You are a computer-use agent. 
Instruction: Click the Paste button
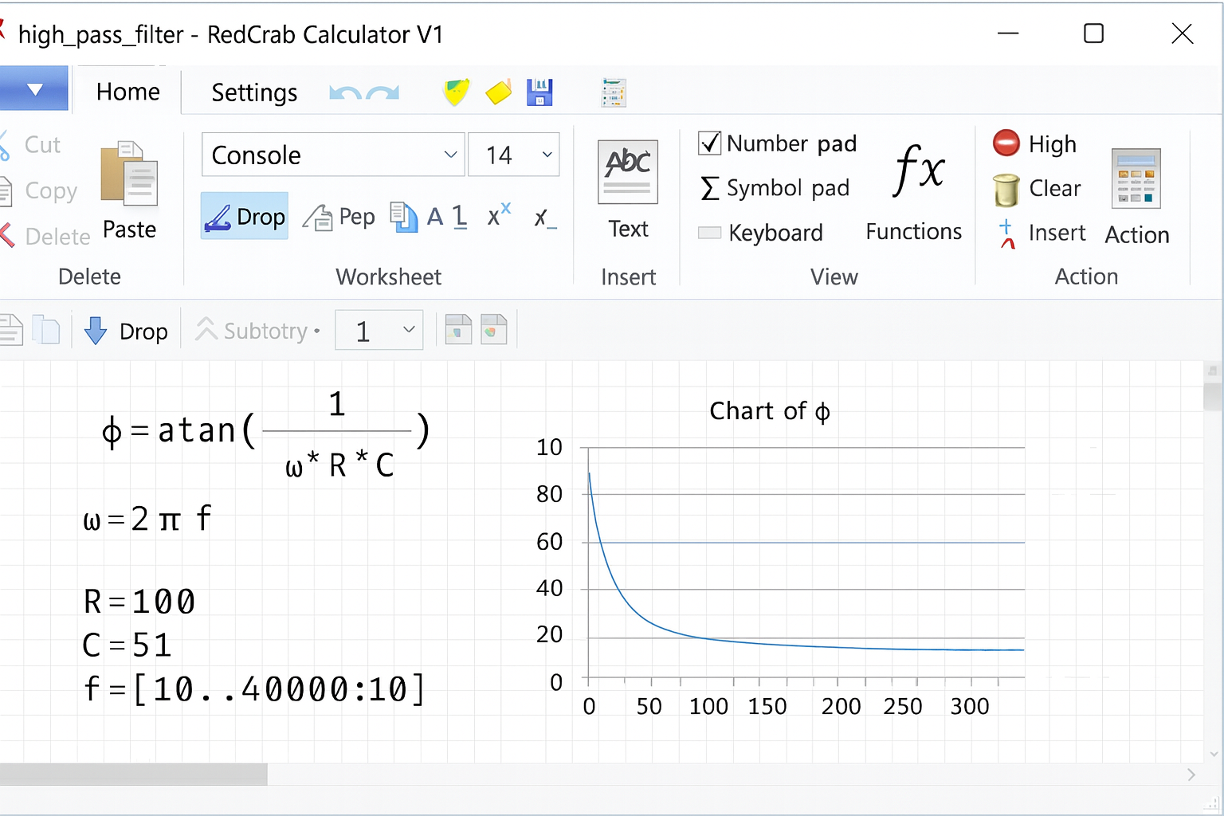point(128,191)
